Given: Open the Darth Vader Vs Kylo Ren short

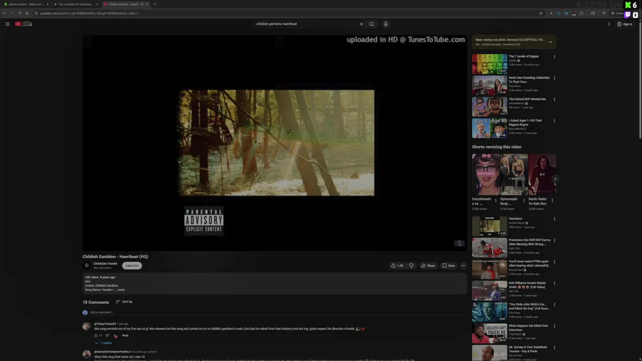Looking at the screenshot, I should [x=542, y=174].
